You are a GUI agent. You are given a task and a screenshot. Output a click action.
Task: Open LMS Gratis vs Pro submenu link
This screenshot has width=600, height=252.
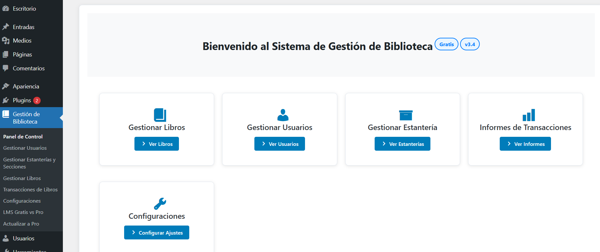click(x=23, y=212)
